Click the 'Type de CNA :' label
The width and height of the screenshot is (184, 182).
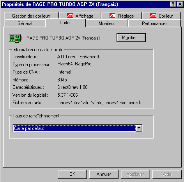pos(26,72)
